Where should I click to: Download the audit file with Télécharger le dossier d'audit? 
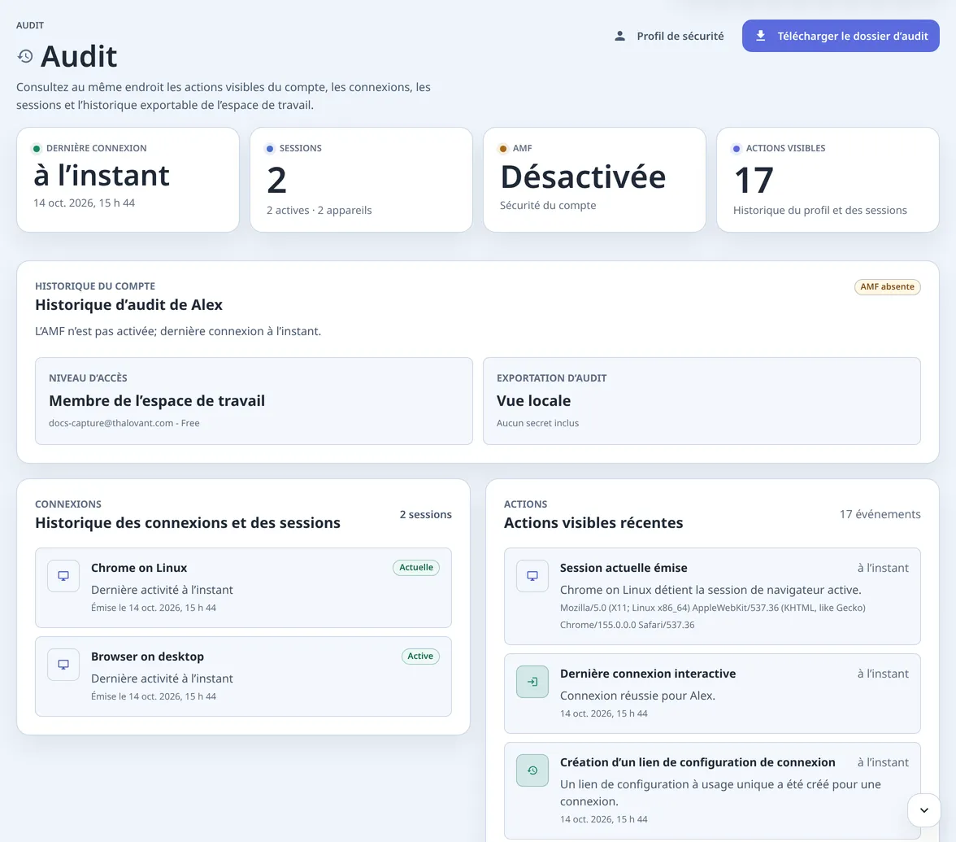pyautogui.click(x=841, y=36)
